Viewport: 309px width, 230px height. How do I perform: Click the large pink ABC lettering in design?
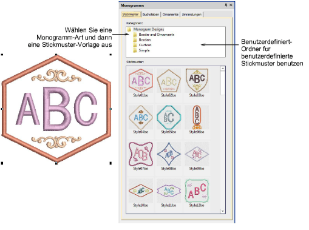pos(56,109)
